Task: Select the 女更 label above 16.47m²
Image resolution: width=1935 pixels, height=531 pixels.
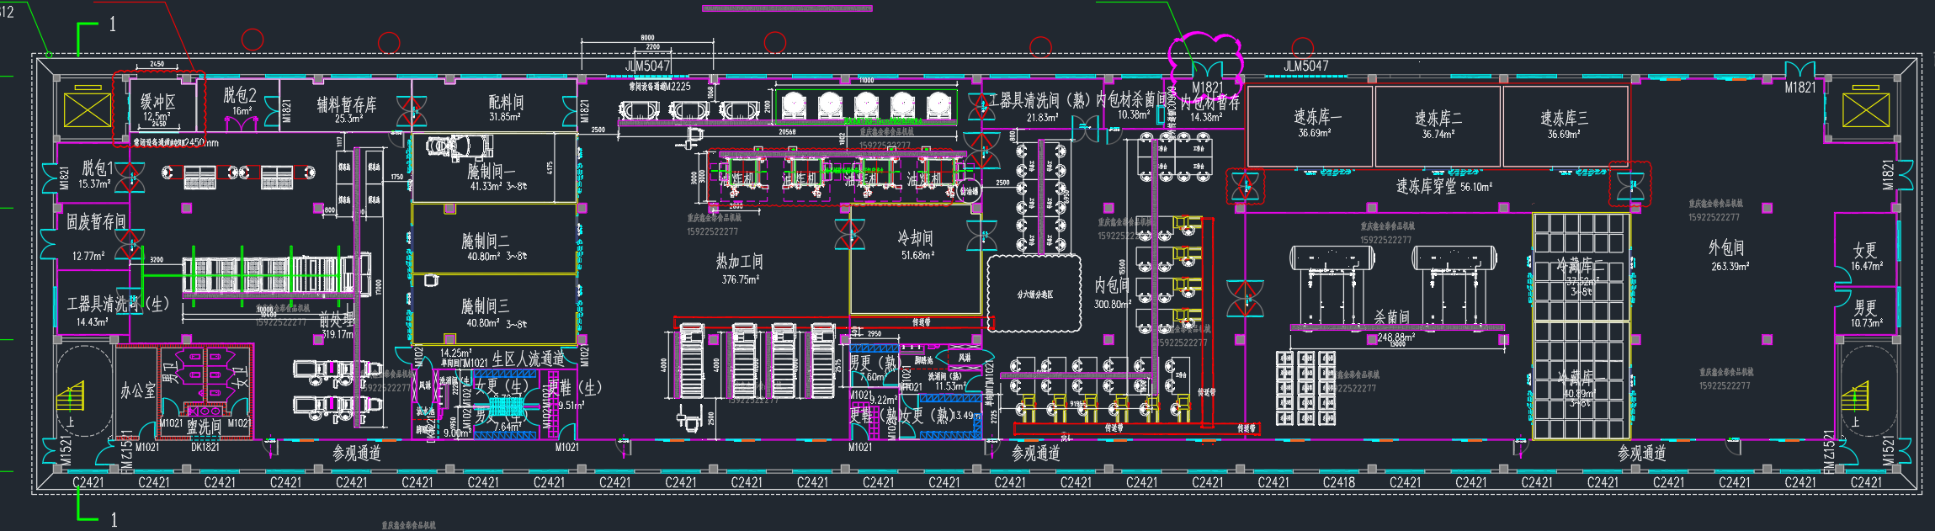Action: click(1865, 251)
